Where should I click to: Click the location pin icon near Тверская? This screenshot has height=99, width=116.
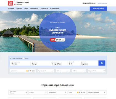pyautogui.click(x=15, y=4)
